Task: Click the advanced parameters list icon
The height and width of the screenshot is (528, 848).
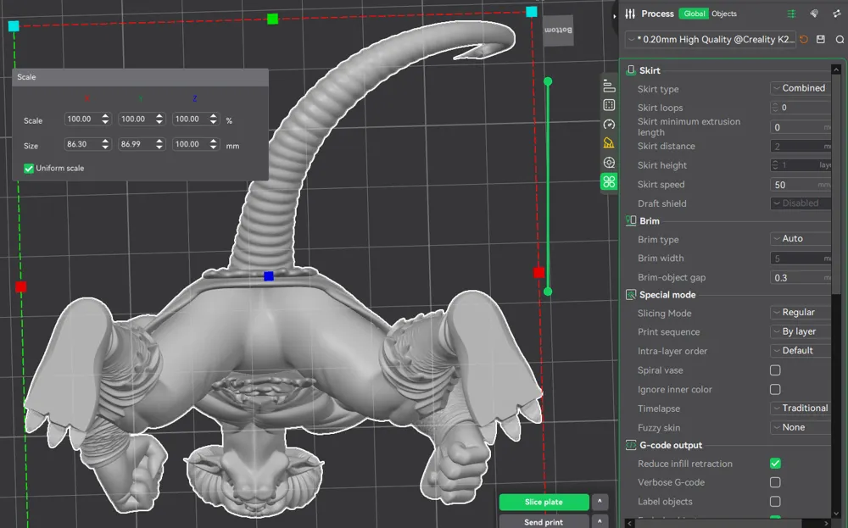Action: tap(791, 14)
